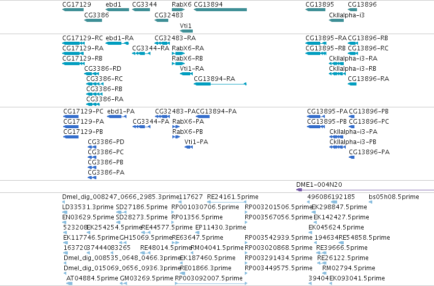Select transcript Vti1-RA
This screenshot has width=434, height=286.
click(x=186, y=74)
